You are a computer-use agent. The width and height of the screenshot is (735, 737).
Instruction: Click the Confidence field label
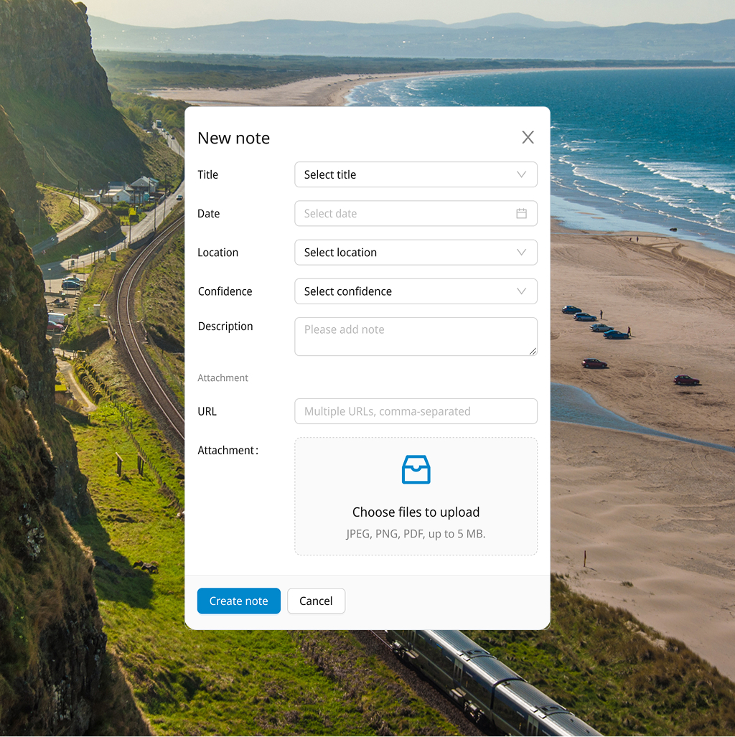(225, 291)
